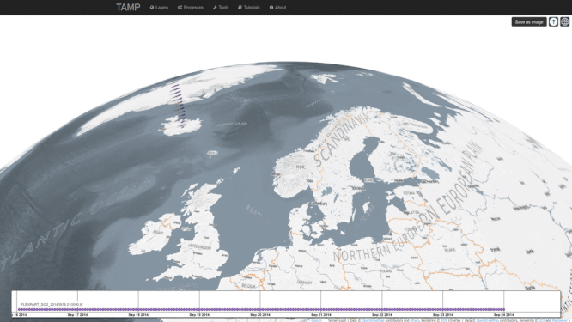Select Sep 23 2014 on the timeline

(x=443, y=314)
